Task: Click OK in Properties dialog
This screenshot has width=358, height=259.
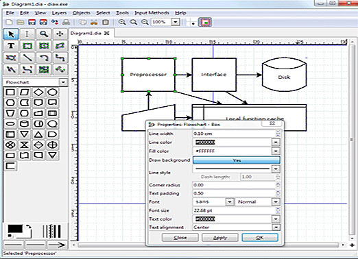Action: [x=260, y=238]
